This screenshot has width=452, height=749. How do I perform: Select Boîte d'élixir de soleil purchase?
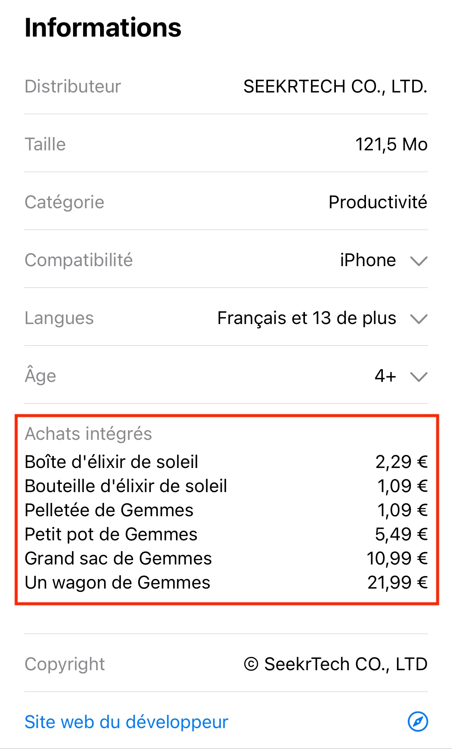click(x=111, y=462)
